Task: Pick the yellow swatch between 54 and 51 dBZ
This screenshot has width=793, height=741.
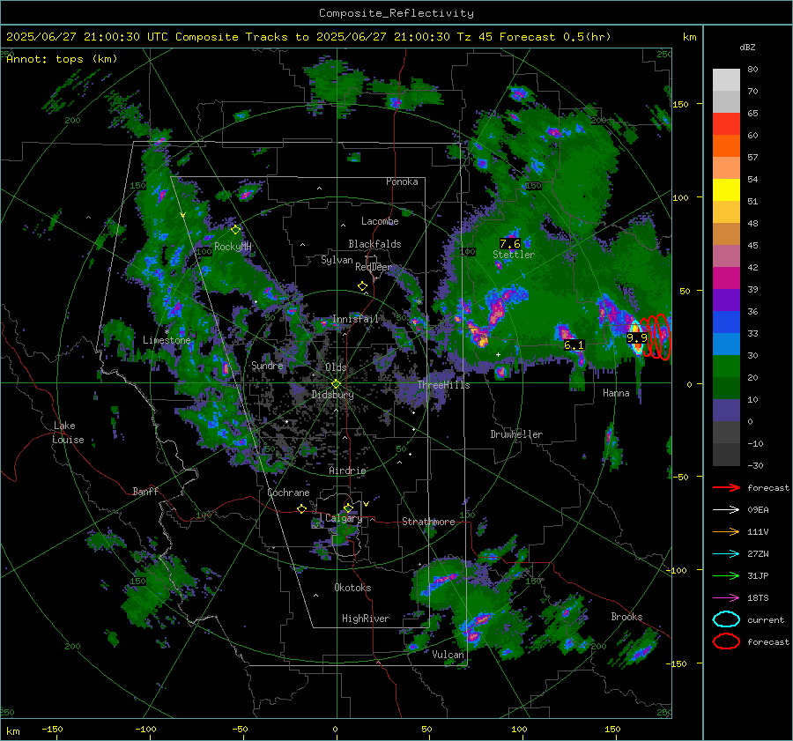Action: click(x=726, y=190)
